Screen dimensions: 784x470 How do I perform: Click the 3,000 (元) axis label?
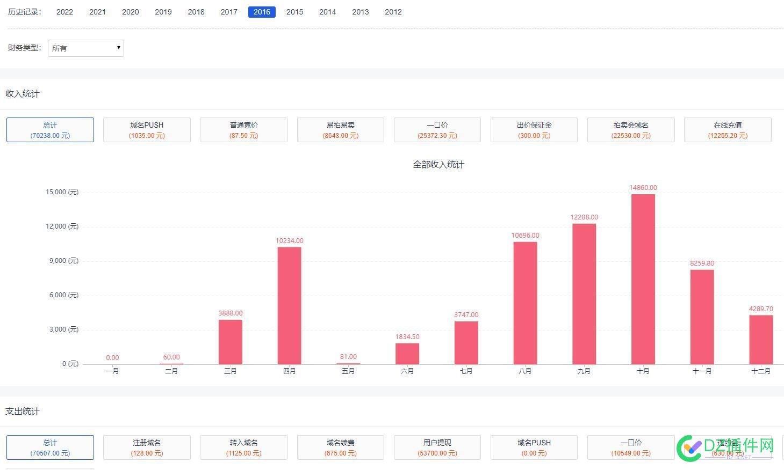64,329
